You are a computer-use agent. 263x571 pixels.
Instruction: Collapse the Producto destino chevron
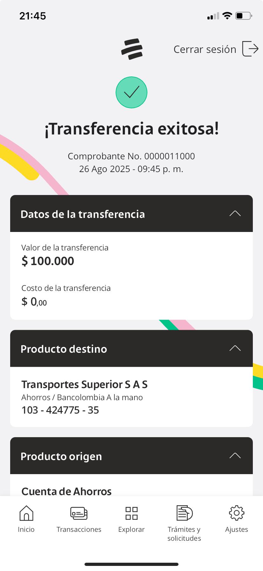235,348
